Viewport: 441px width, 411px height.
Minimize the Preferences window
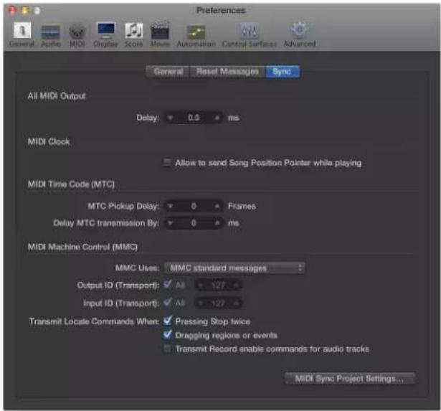click(x=25, y=11)
